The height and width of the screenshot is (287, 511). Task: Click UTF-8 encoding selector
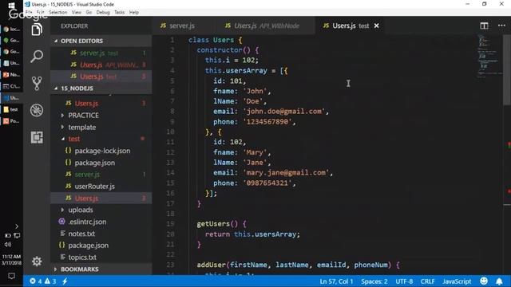click(x=404, y=281)
